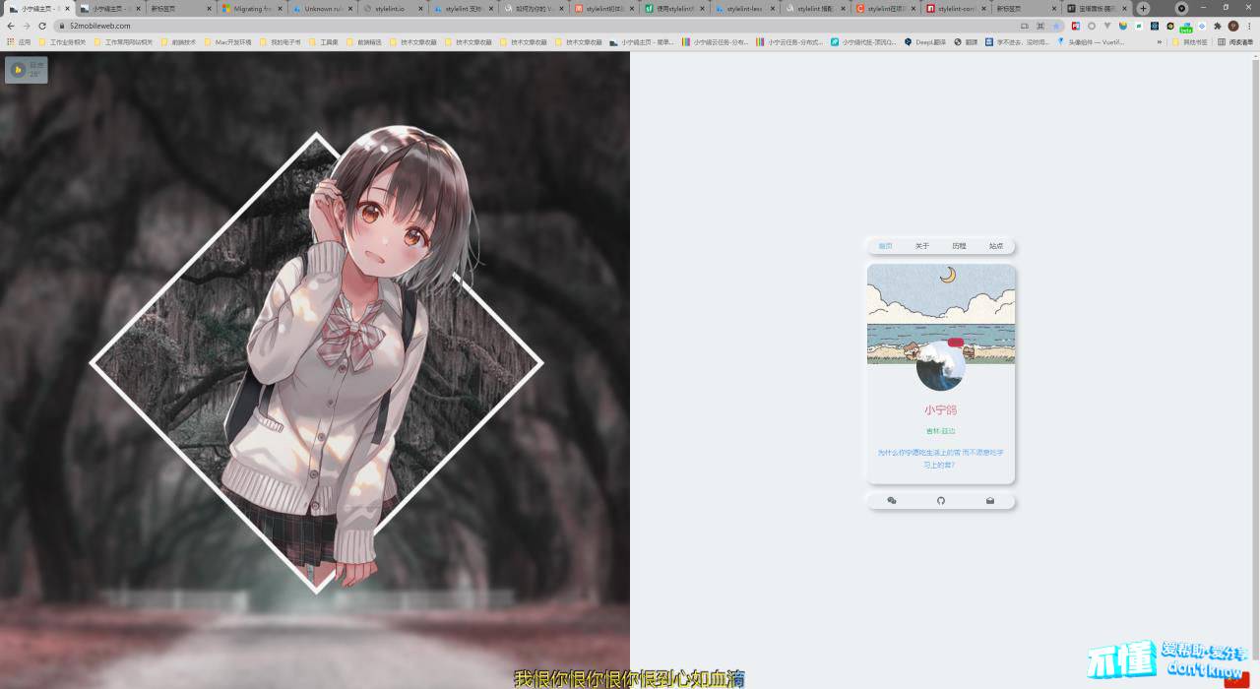This screenshot has height=689, width=1260.
Task: Click the mail envelope icon
Action: [990, 501]
